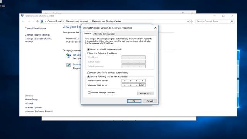Select Obtain an IP address automatically
The height and width of the screenshot is (139, 247).
coord(88,49)
